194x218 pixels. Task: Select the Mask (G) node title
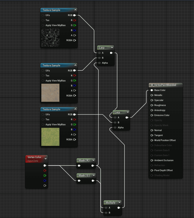84,175
